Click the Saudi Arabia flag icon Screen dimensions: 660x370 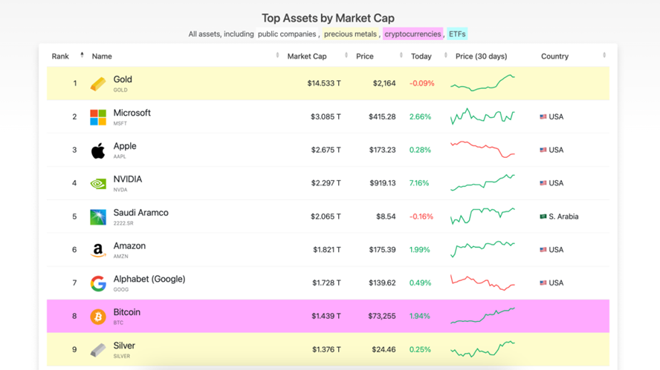543,217
